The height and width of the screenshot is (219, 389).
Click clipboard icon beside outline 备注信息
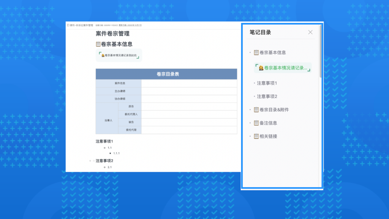[256, 123]
